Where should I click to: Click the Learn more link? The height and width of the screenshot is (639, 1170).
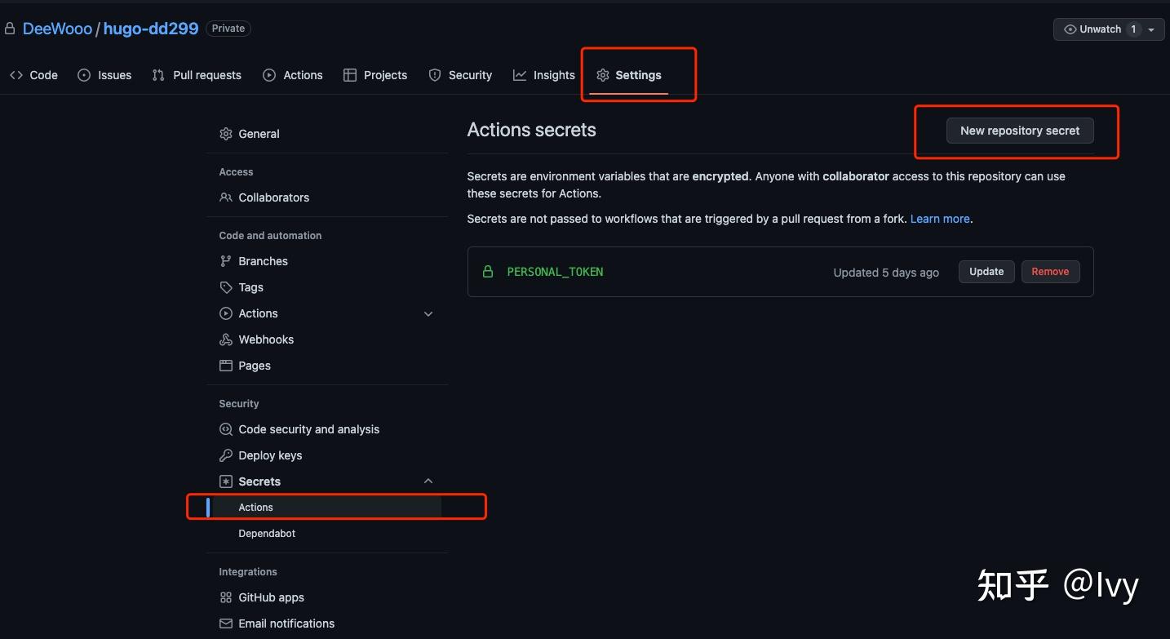[940, 219]
